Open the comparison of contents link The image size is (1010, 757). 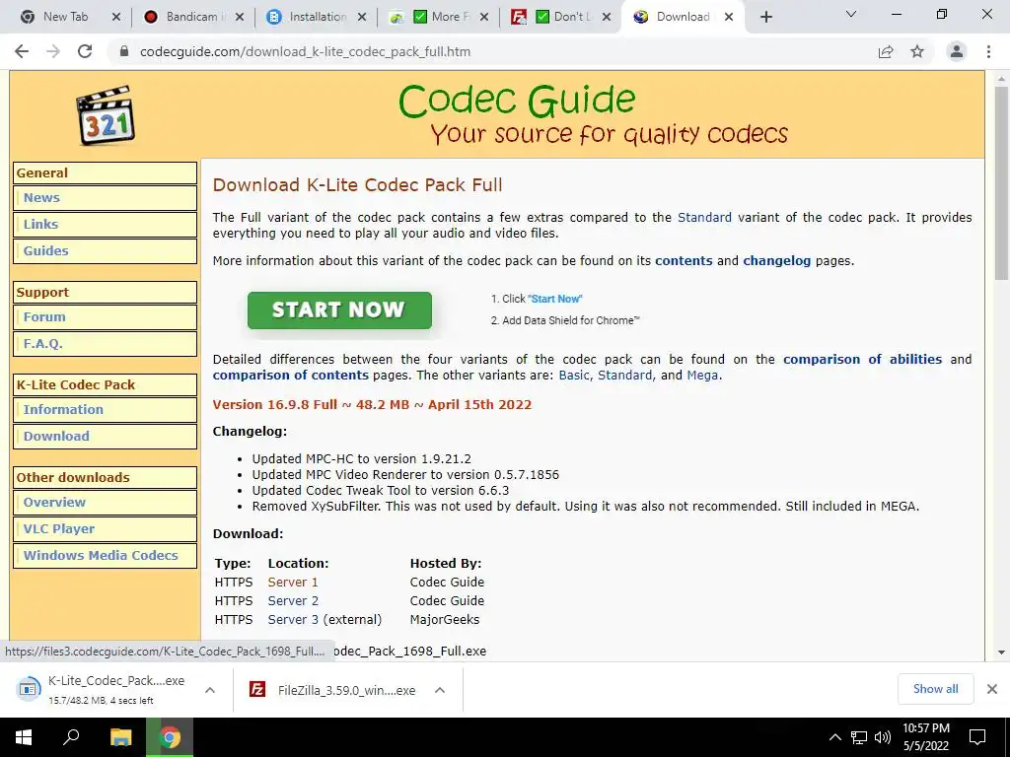tap(291, 376)
